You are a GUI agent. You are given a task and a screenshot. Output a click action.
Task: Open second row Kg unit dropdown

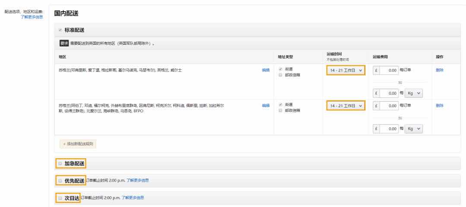[x=414, y=129]
